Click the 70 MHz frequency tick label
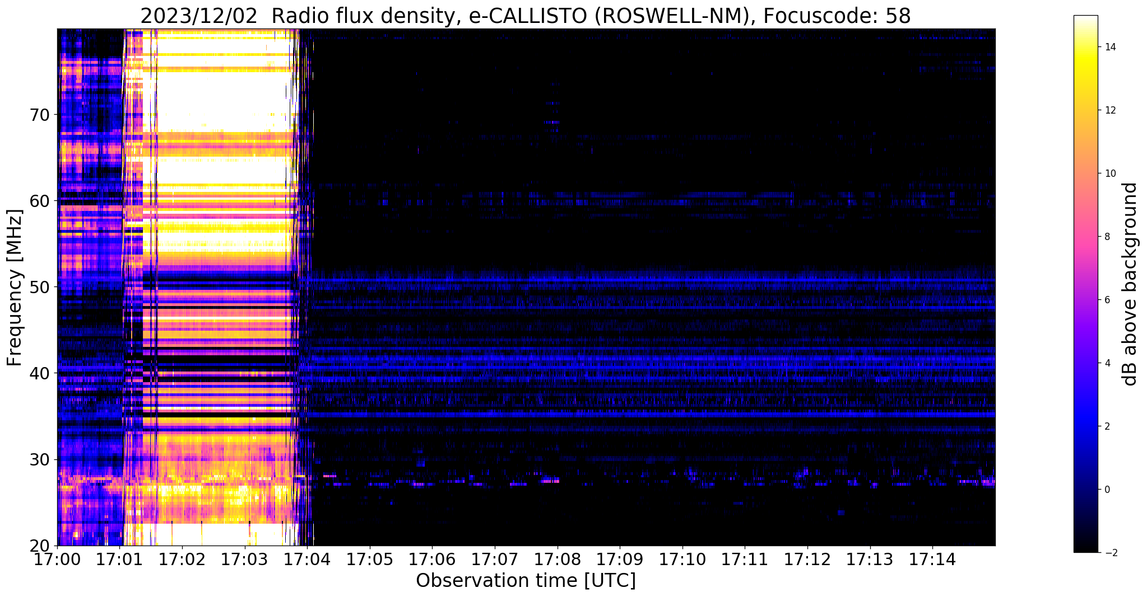The width and height of the screenshot is (1147, 597). point(39,115)
